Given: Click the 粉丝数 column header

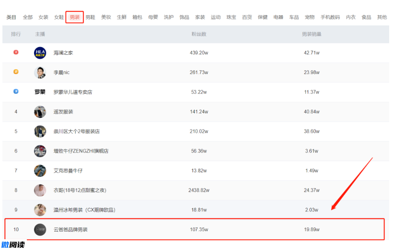Looking at the screenshot, I should pyautogui.click(x=199, y=34).
